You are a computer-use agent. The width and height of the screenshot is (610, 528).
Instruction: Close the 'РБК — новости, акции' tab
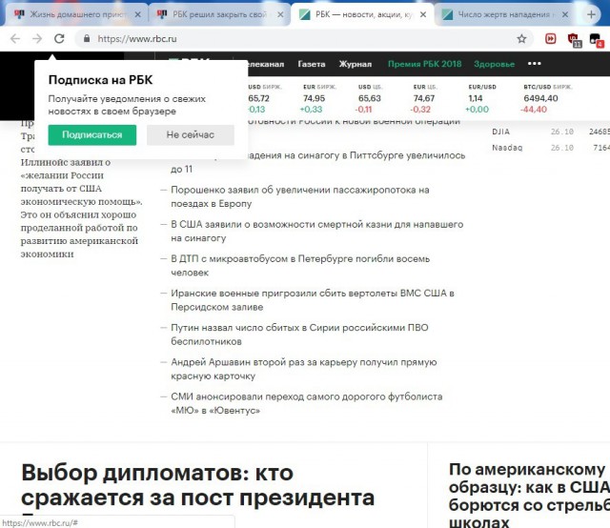click(423, 15)
